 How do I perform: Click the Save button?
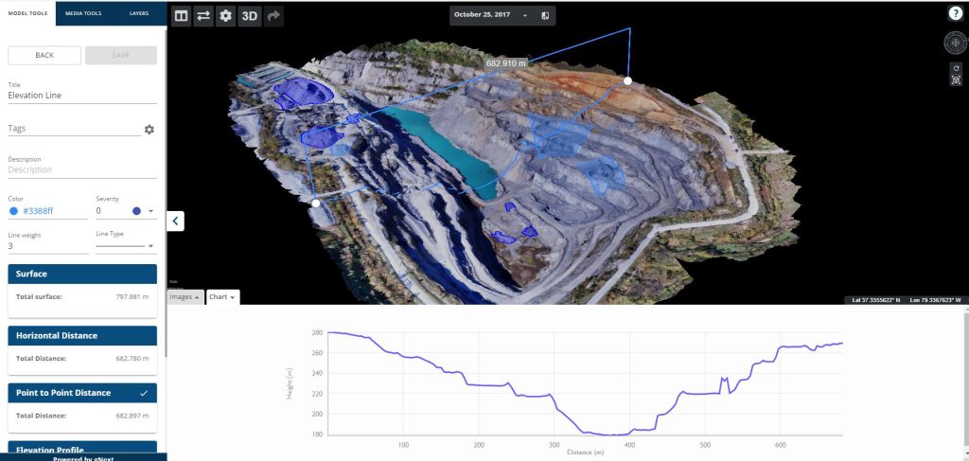[x=121, y=55]
